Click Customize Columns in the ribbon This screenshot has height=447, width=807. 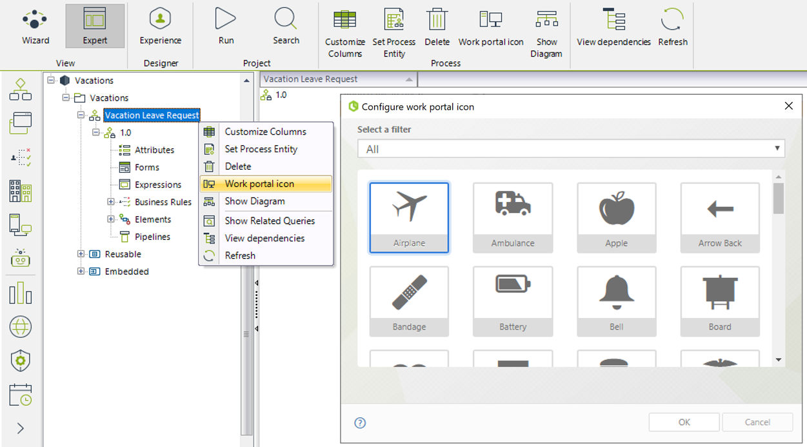tap(345, 33)
